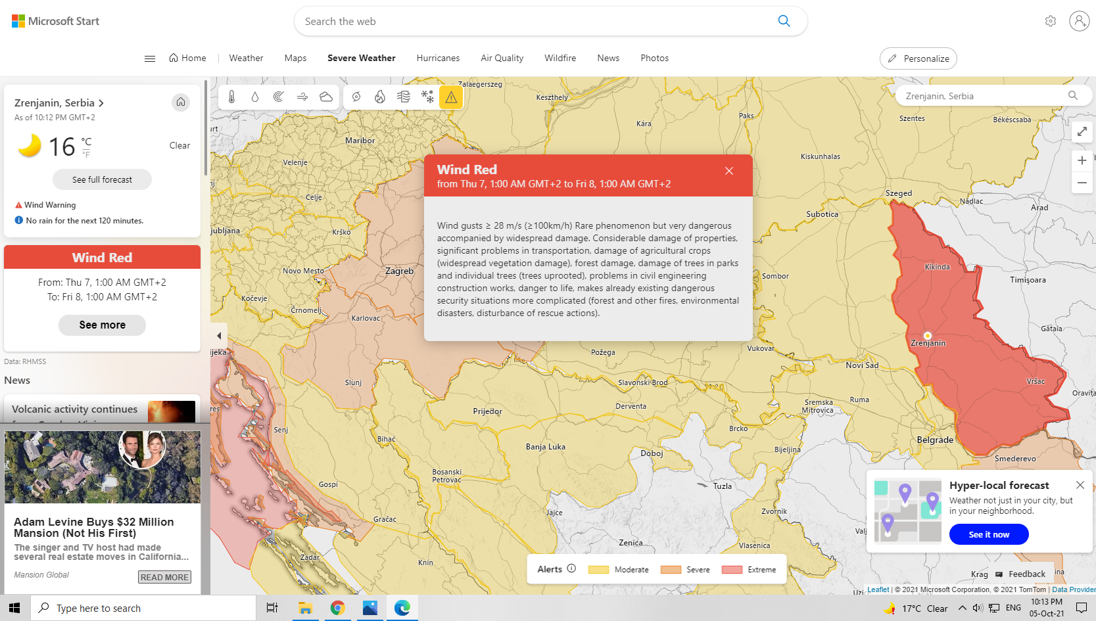This screenshot has height=621, width=1096.
Task: Open the Weather tab
Action: pos(246,58)
